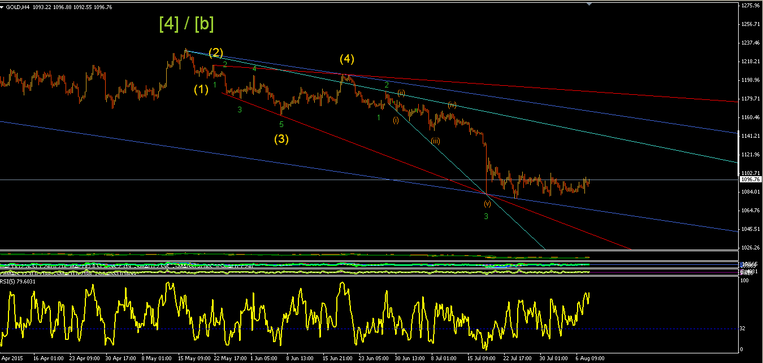
Task: Select the yellow (2) wave label
Action: tap(216, 53)
